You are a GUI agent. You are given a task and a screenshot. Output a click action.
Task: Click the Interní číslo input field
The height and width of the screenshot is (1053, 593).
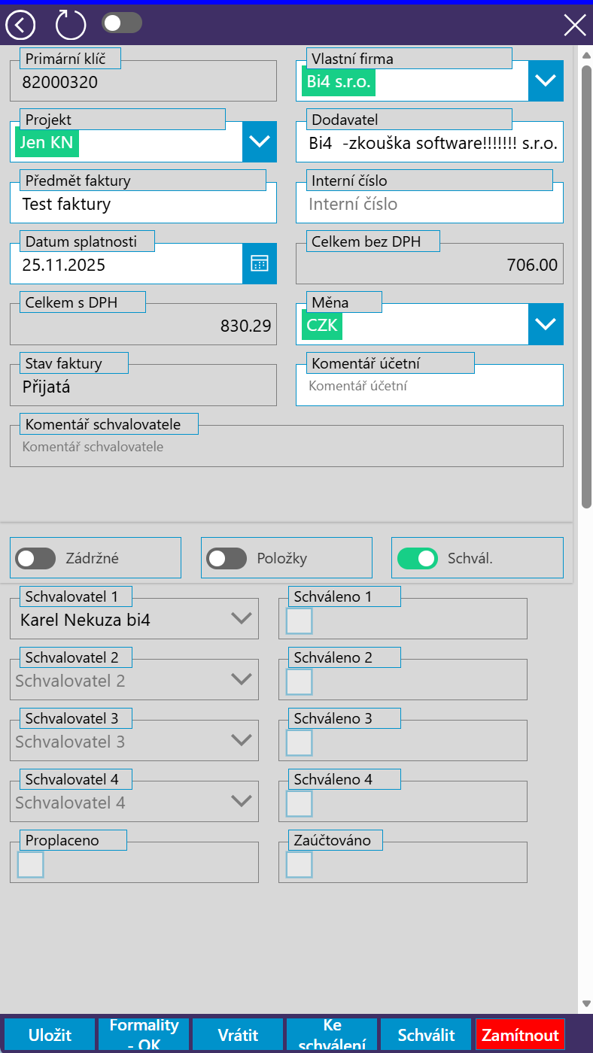[429, 205]
